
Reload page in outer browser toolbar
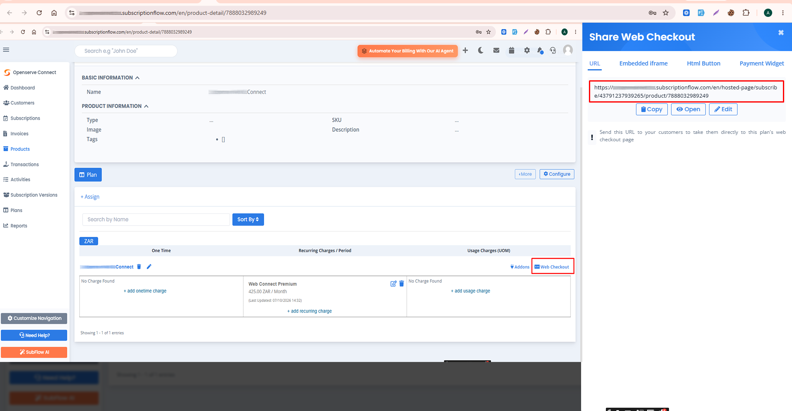pos(39,13)
